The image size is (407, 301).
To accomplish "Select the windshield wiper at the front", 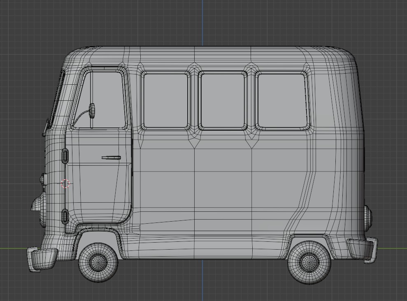I will 46,127.
